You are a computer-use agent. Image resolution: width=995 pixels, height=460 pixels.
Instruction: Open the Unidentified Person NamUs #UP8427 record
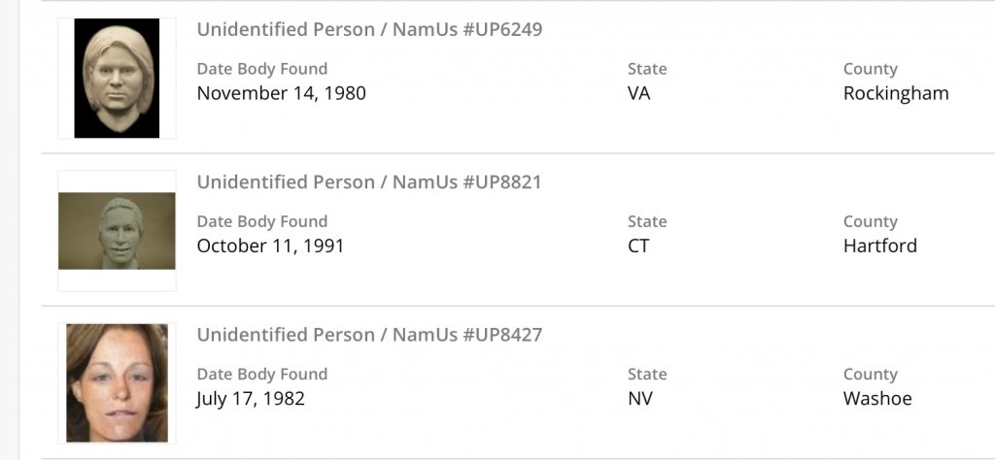pyautogui.click(x=369, y=335)
